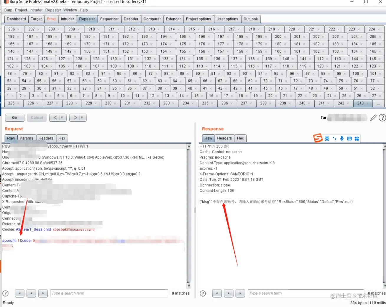
Task: Click the Sogou punctuation mode icon
Action: click(334, 138)
